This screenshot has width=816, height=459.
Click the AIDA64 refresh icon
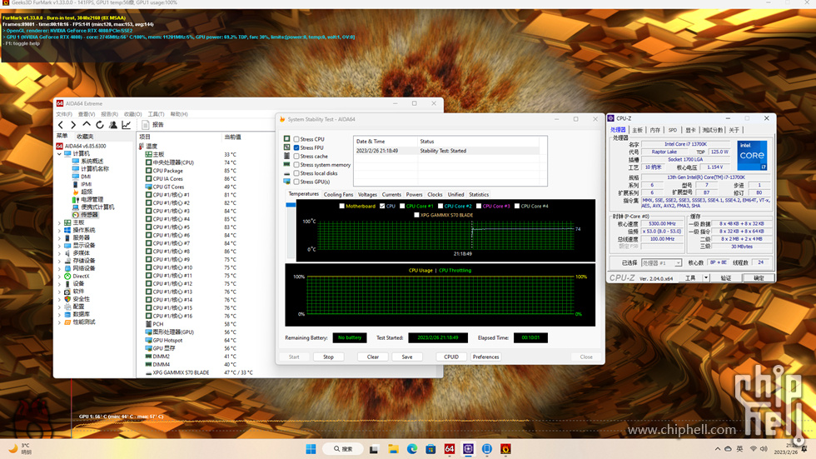coord(100,125)
